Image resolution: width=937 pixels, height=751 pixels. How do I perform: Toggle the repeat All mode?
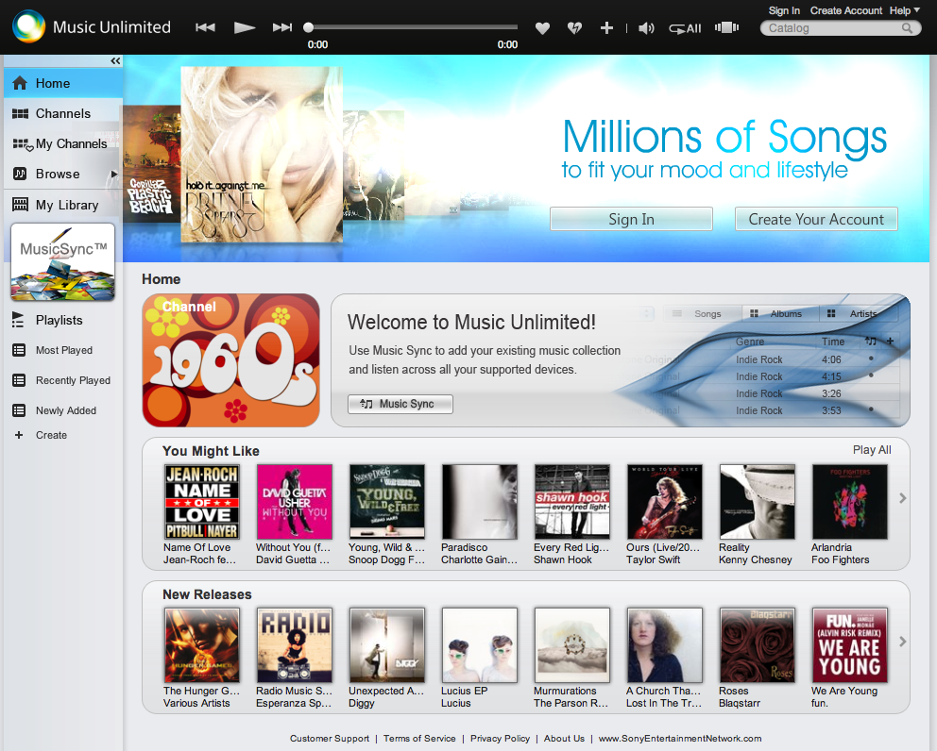coord(685,28)
